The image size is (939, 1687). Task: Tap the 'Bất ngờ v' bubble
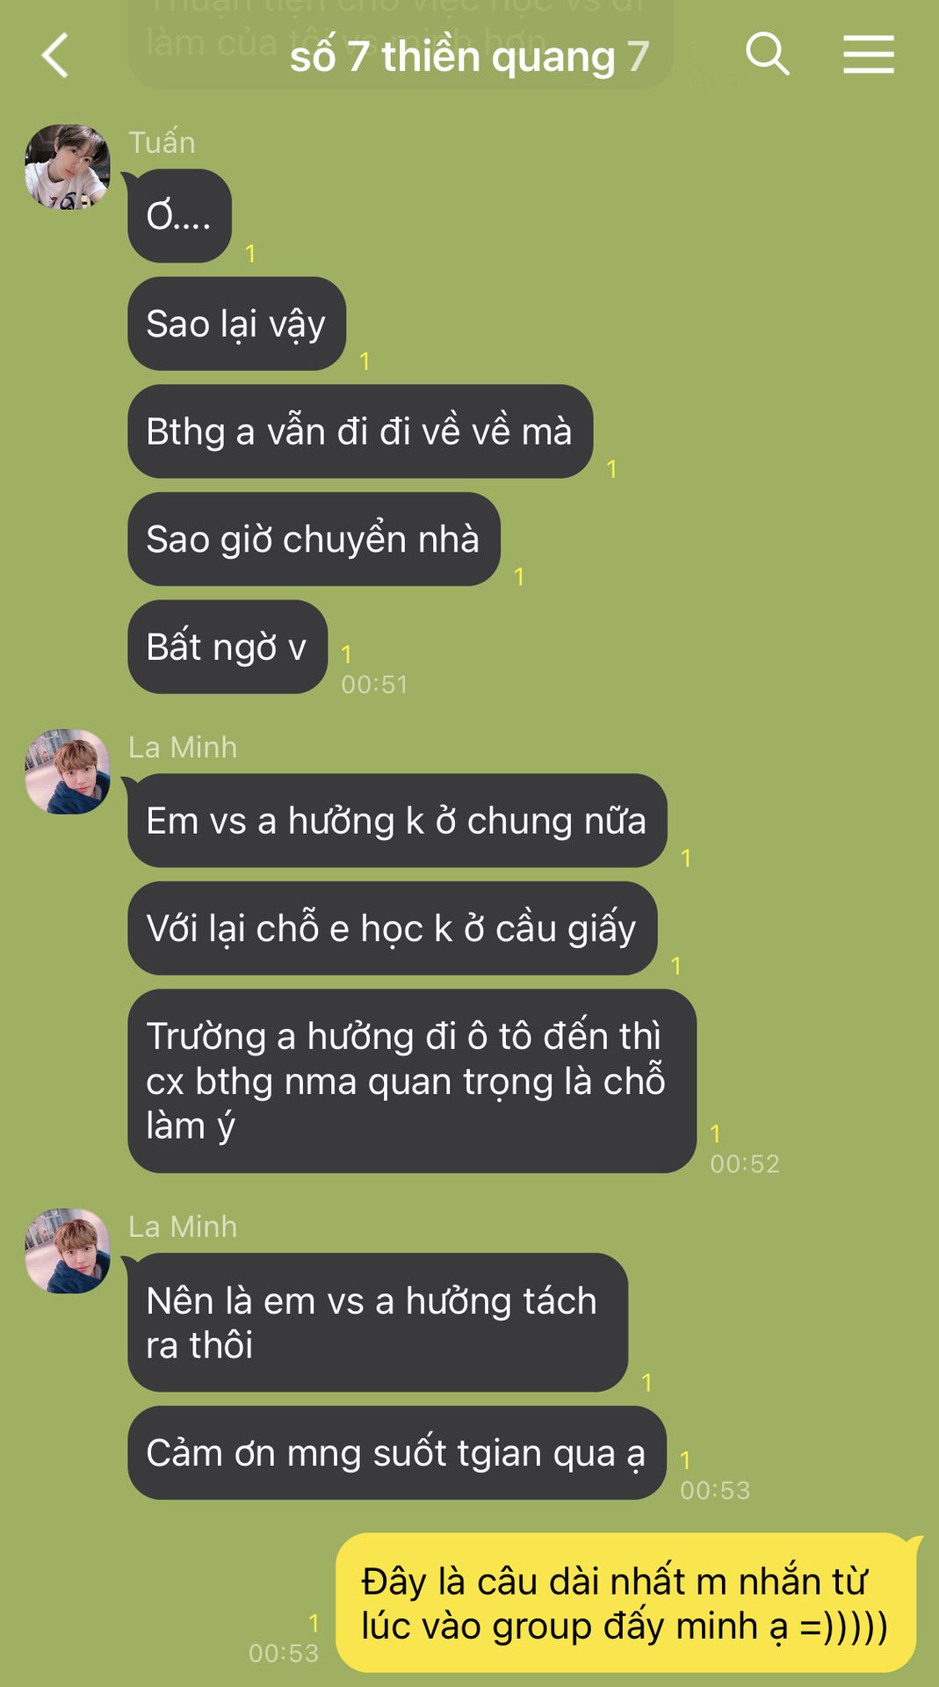(x=228, y=647)
